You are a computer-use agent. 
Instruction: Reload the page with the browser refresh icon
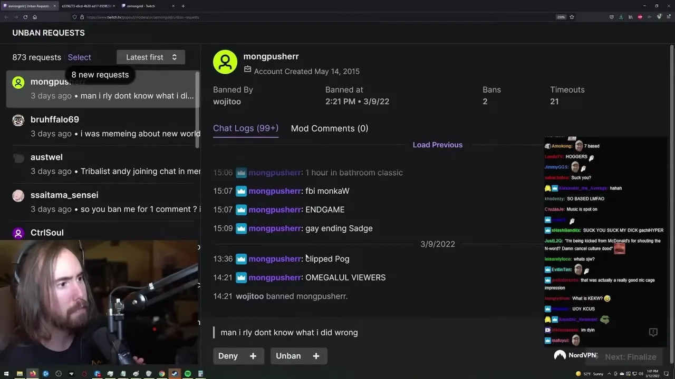25,17
